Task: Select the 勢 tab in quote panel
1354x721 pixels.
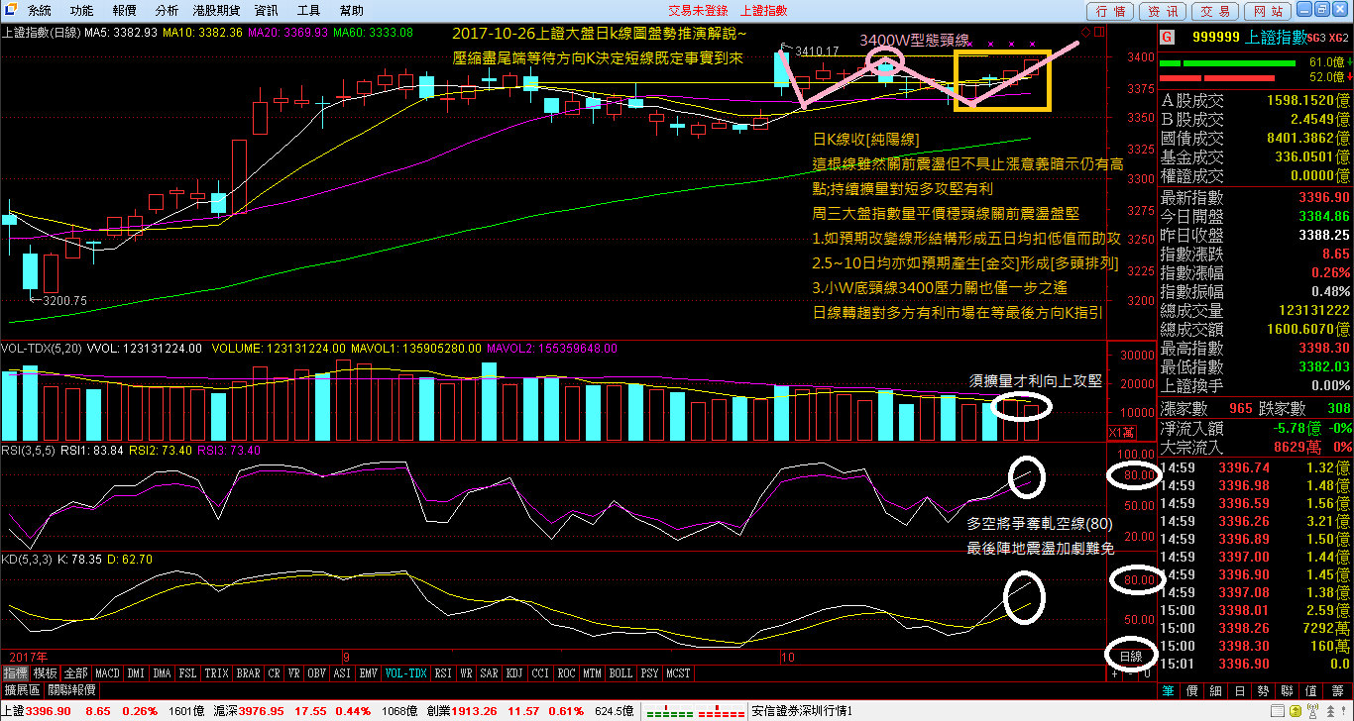Action: tap(1264, 690)
